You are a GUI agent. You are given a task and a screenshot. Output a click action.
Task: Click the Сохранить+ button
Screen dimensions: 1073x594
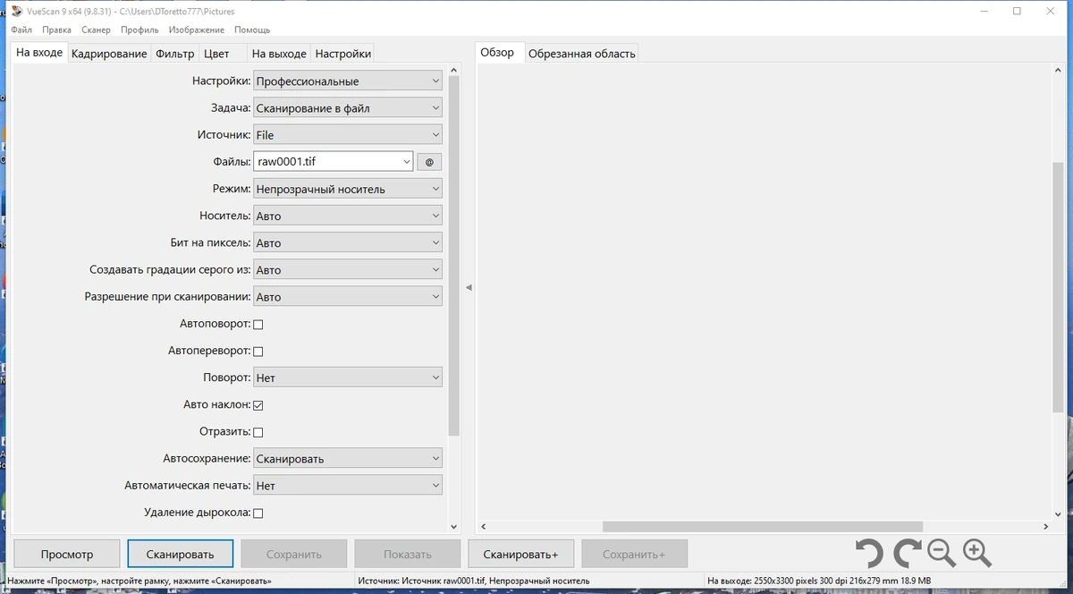click(634, 554)
